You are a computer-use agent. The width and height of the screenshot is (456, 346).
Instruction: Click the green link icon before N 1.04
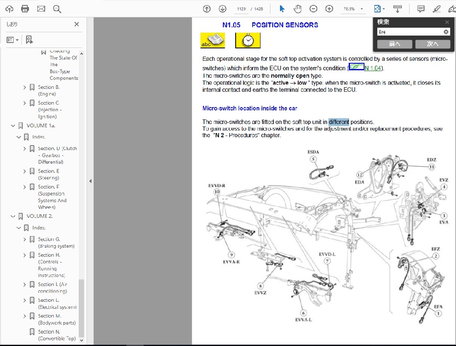coord(356,67)
